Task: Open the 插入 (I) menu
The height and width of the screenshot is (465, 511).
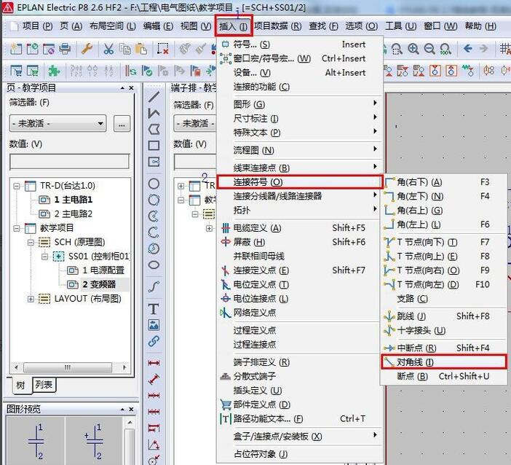Action: [x=234, y=26]
